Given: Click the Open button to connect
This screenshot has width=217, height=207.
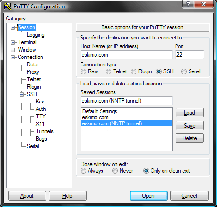Looking at the screenshot, I should [149, 196].
